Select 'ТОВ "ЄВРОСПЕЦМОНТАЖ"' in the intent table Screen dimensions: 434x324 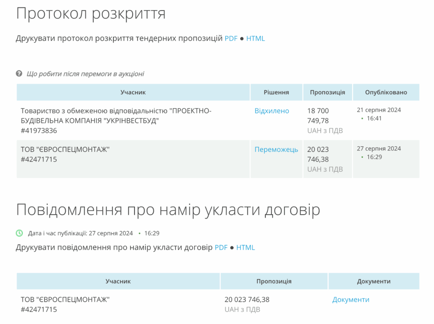[x=65, y=300]
